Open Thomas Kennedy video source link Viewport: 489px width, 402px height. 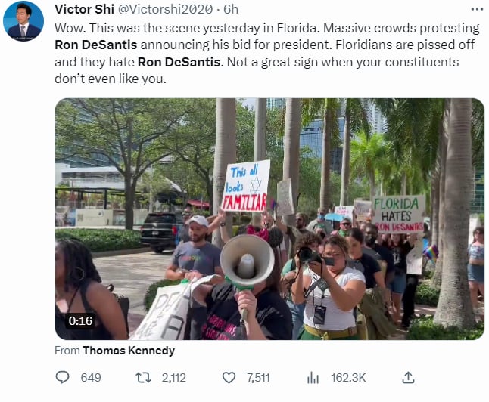tap(129, 351)
